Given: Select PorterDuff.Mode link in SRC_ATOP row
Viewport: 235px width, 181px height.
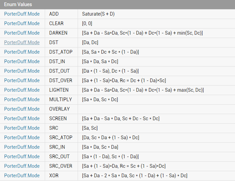Looking at the screenshot, I should pyautogui.click(x=22, y=138).
